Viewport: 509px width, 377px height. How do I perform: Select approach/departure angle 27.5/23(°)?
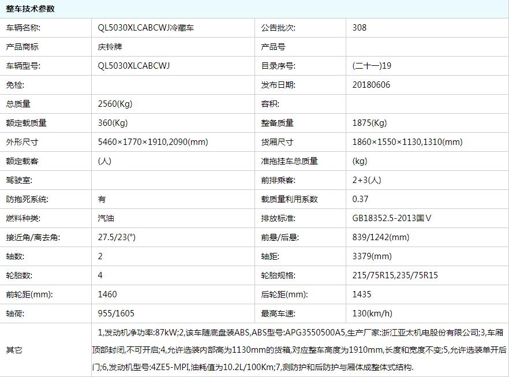tap(117, 237)
